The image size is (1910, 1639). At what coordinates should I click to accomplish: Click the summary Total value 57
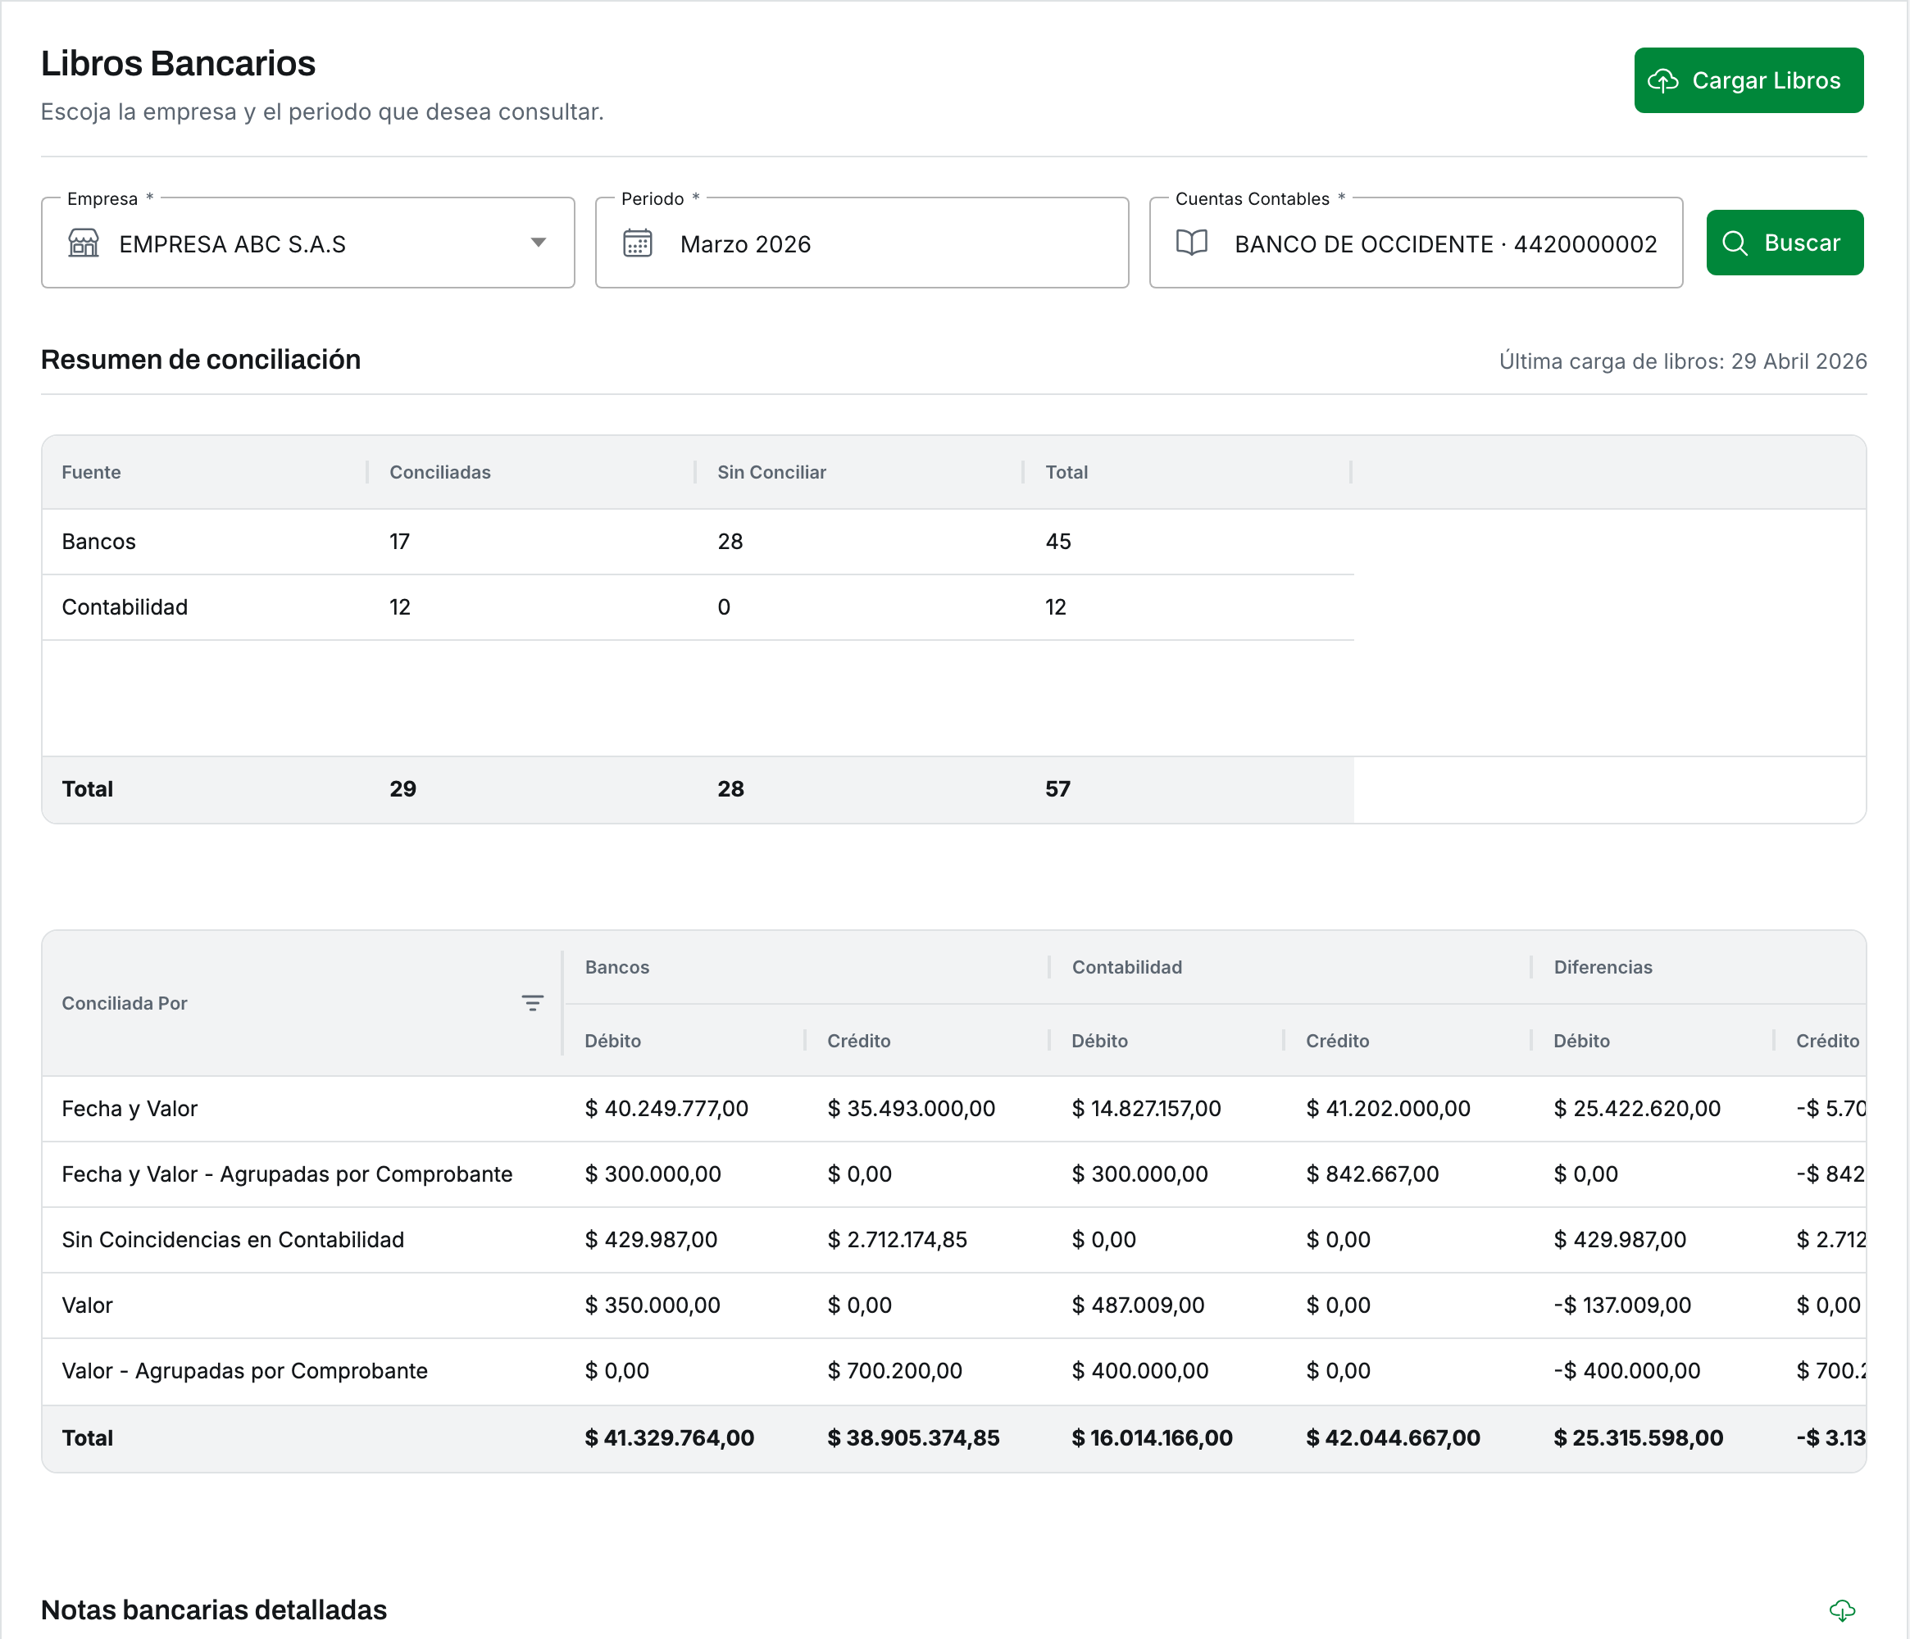(1057, 788)
